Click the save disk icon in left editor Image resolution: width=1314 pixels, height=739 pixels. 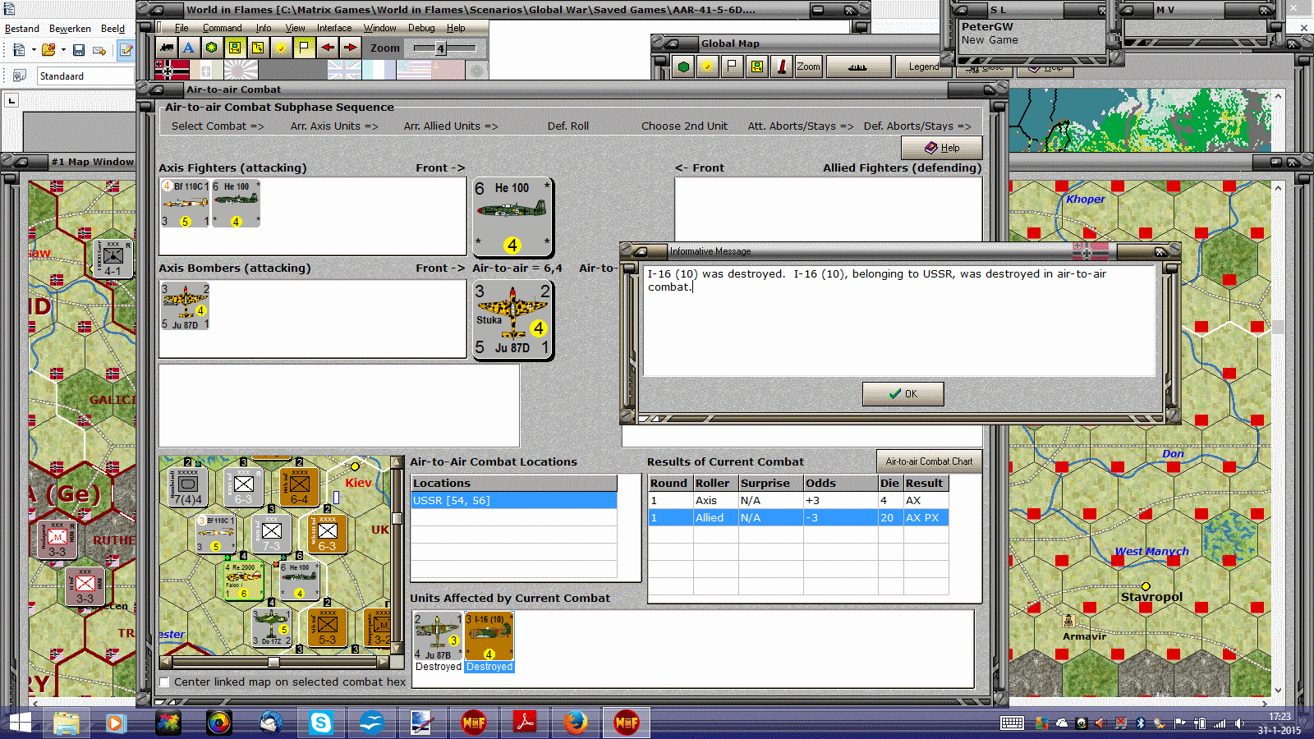[x=79, y=50]
